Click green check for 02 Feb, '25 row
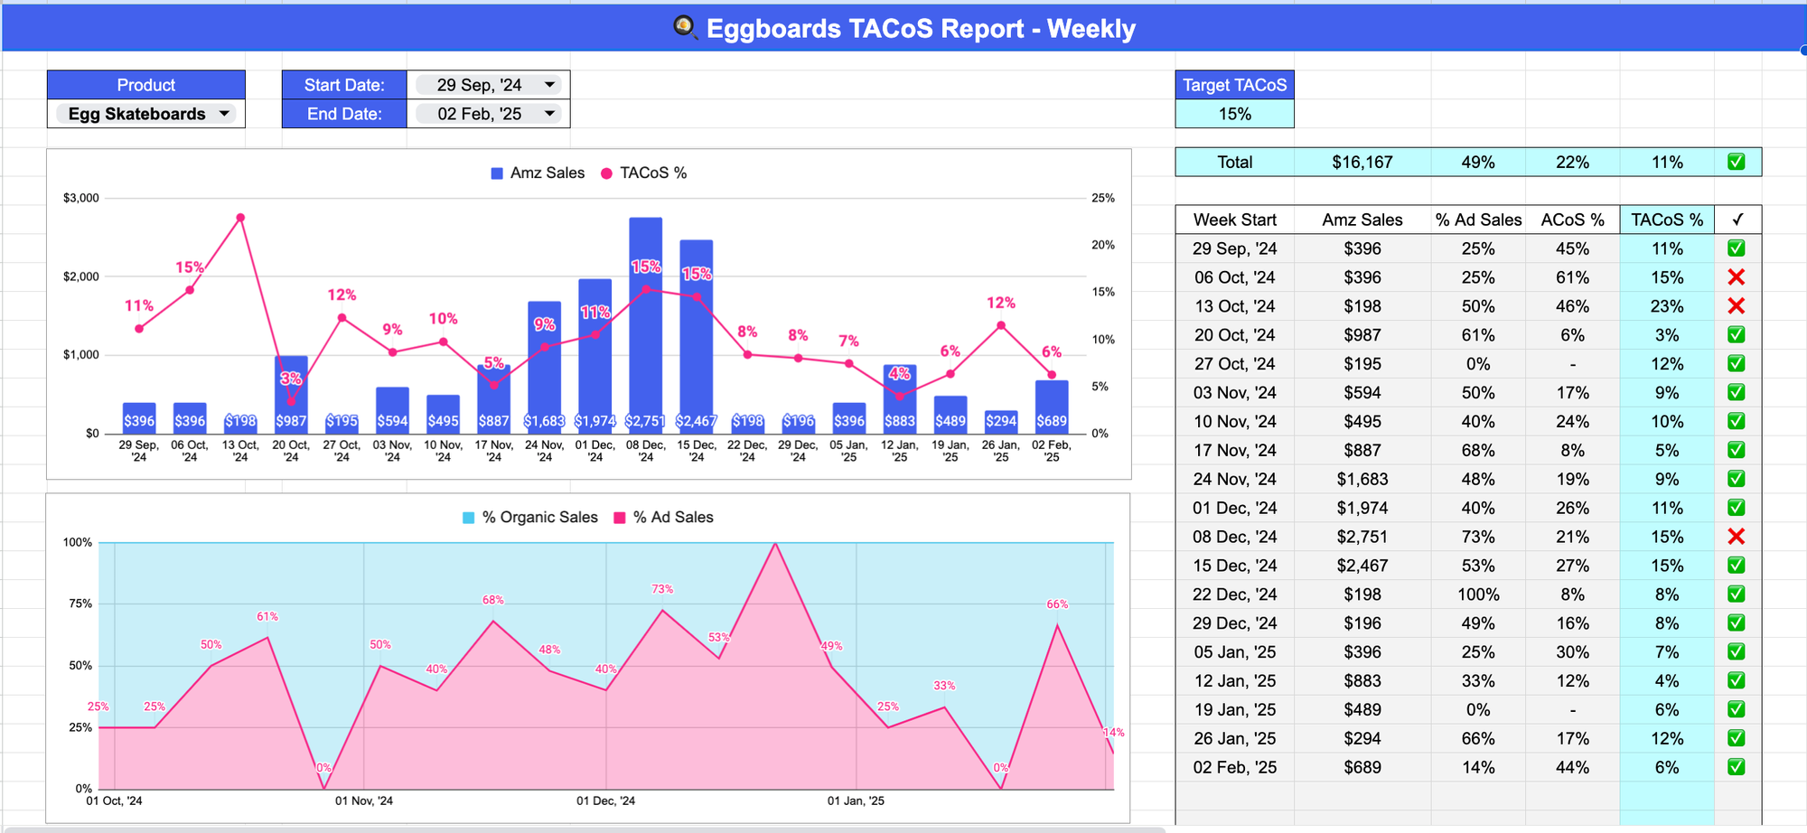 pyautogui.click(x=1736, y=767)
